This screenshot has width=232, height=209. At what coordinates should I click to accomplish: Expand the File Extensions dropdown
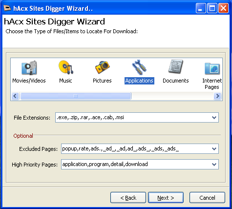214,117
